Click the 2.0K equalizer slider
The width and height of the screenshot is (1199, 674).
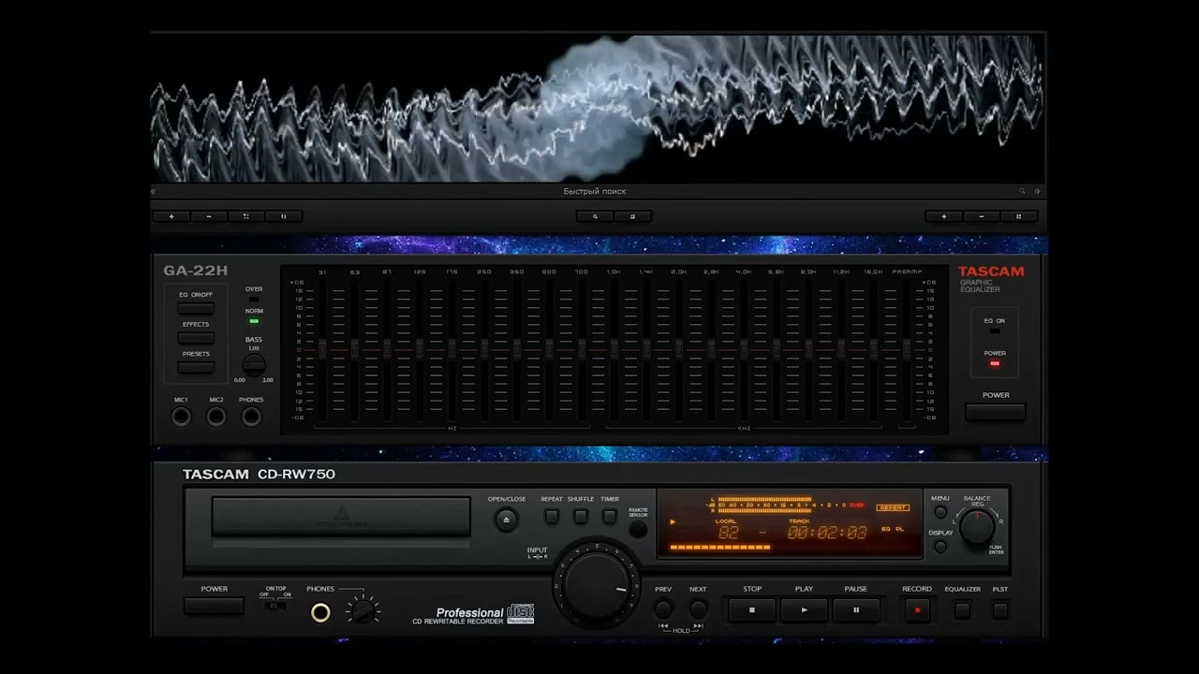pyautogui.click(x=678, y=351)
